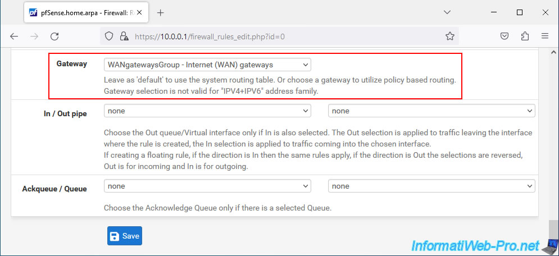This screenshot has height=256, width=559.
Task: Bookmark this page with star icon
Action: (450, 36)
